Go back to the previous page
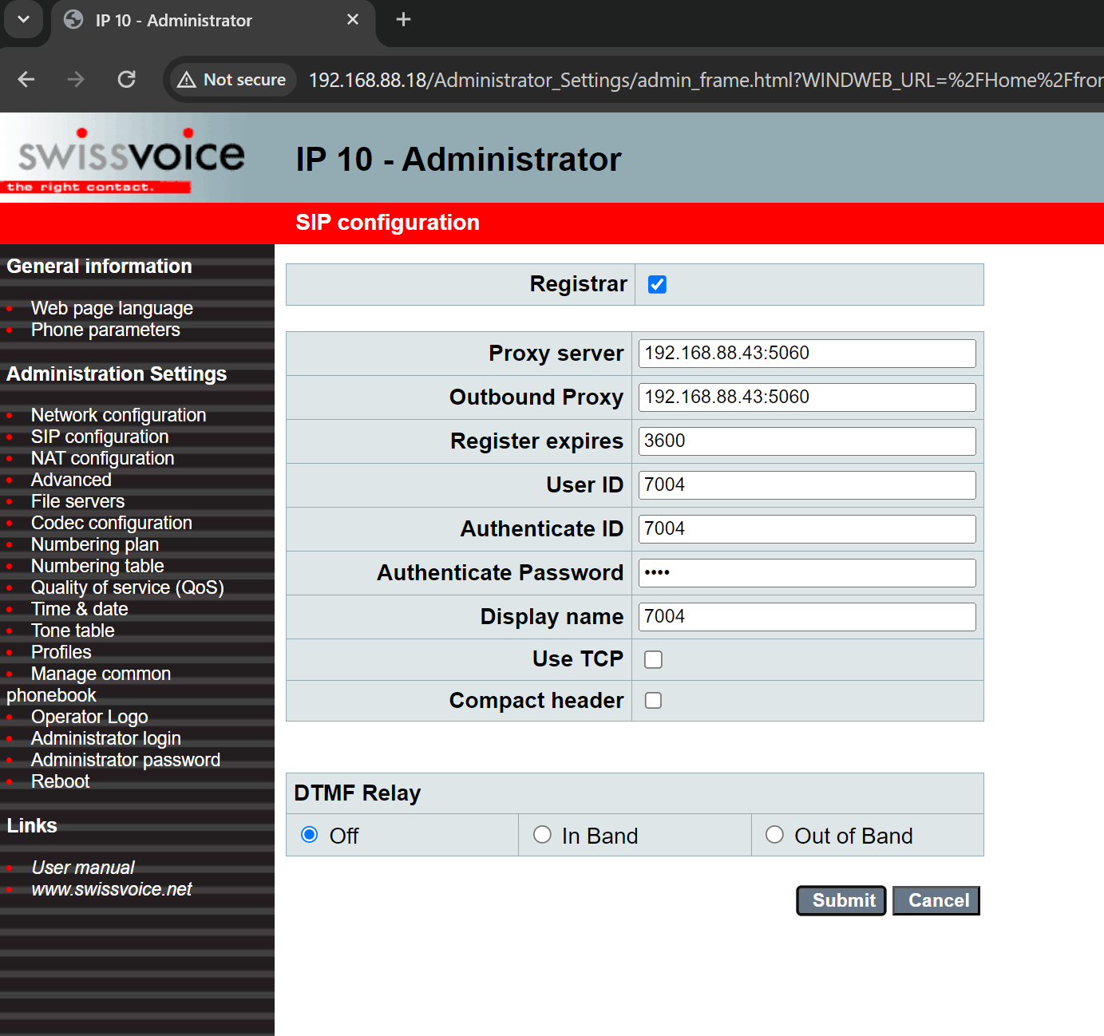This screenshot has width=1104, height=1036. pyautogui.click(x=26, y=80)
